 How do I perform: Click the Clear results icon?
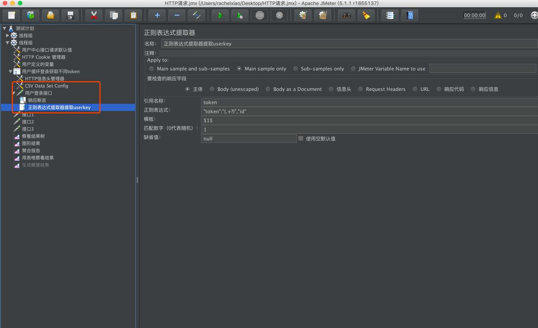pos(303,15)
